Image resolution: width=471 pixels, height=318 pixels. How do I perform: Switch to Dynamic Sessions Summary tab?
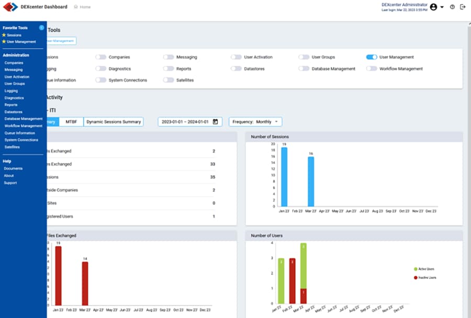point(114,122)
